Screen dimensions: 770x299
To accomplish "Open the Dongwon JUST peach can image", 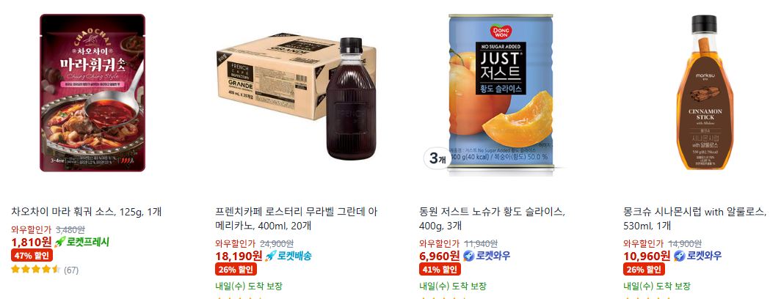I will 501,95.
